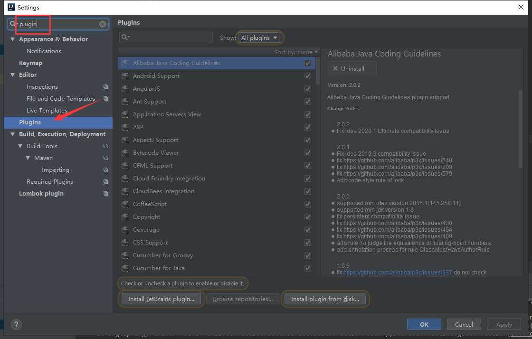Open help with the question mark button
Screen dimensions: 532x339
tap(16, 324)
